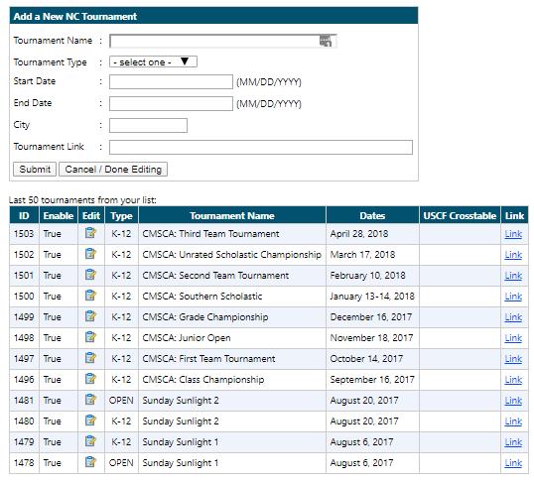Focus the Start Date input field
The height and width of the screenshot is (481, 534).
pyautogui.click(x=171, y=82)
